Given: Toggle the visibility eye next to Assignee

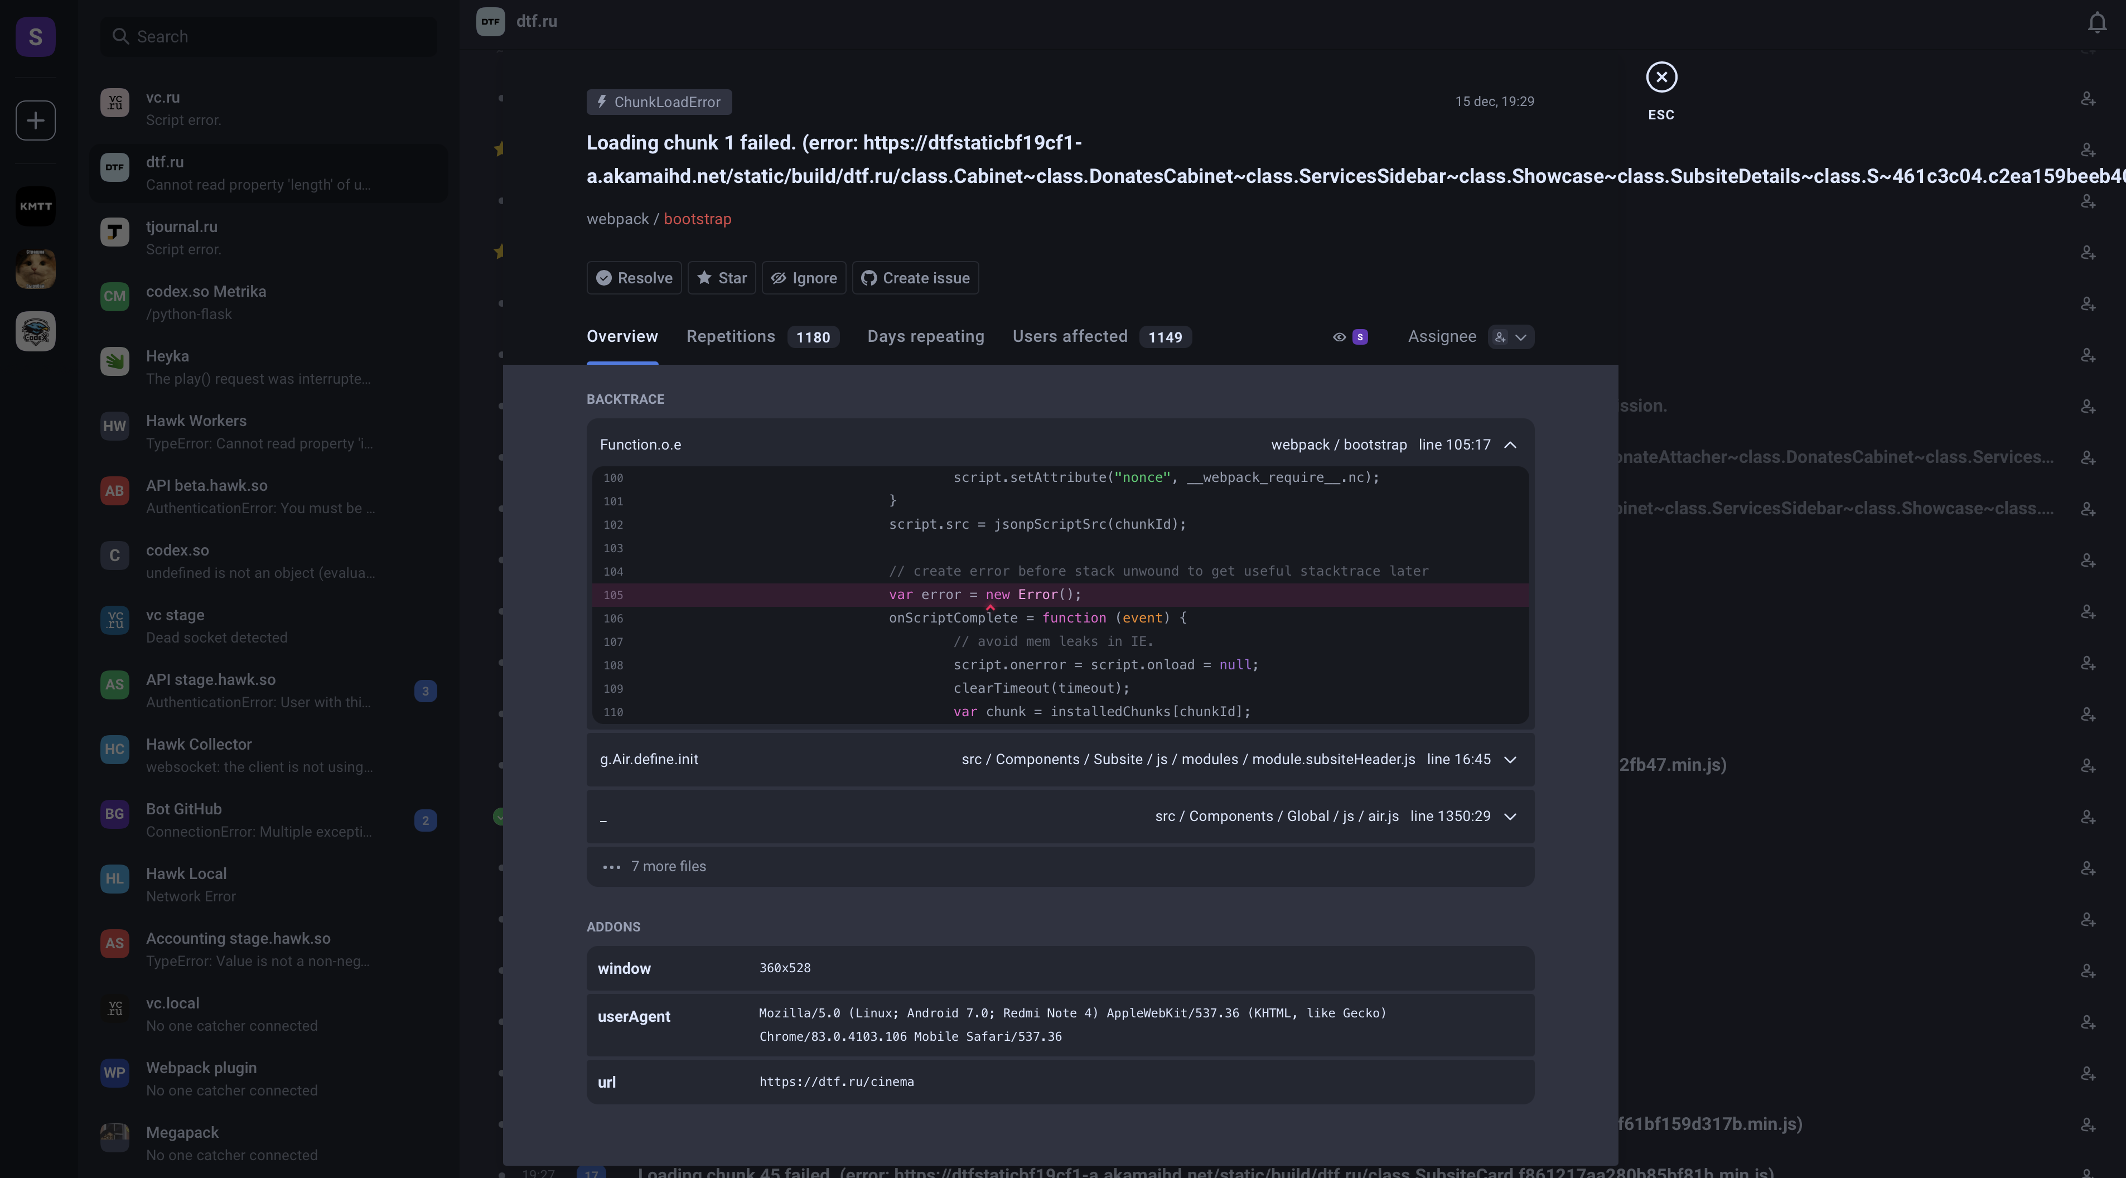Looking at the screenshot, I should (x=1339, y=336).
